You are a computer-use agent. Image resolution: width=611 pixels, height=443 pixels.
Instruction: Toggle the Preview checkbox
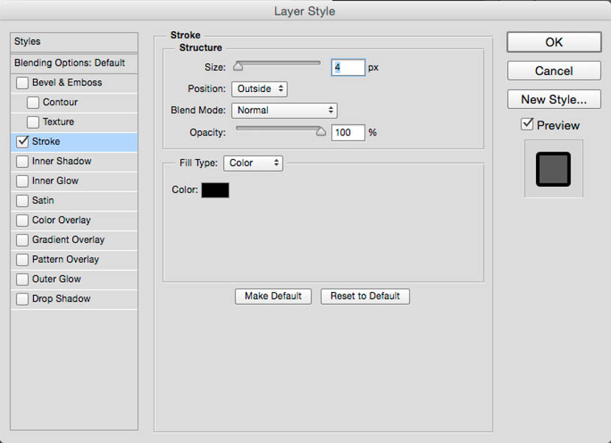(527, 124)
